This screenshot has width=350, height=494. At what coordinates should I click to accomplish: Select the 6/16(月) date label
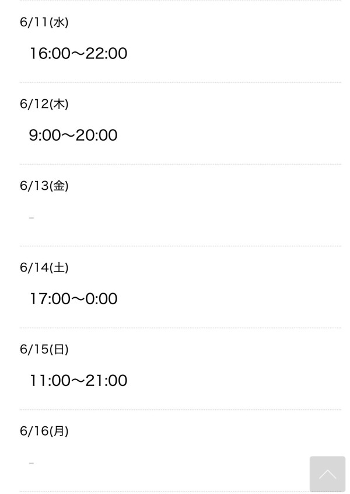pyautogui.click(x=44, y=431)
